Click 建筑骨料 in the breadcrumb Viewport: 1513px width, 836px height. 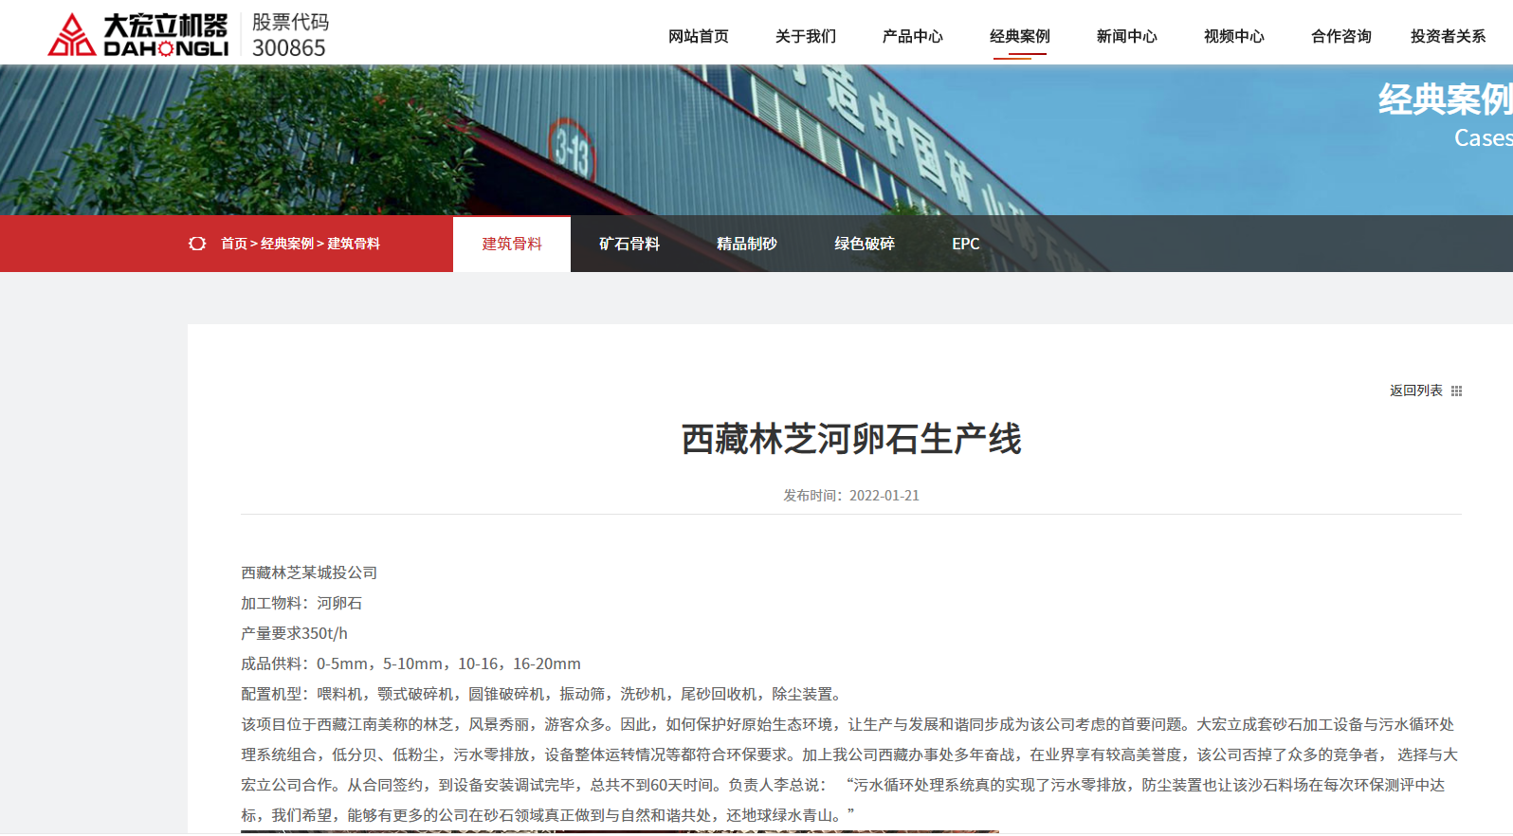click(354, 244)
